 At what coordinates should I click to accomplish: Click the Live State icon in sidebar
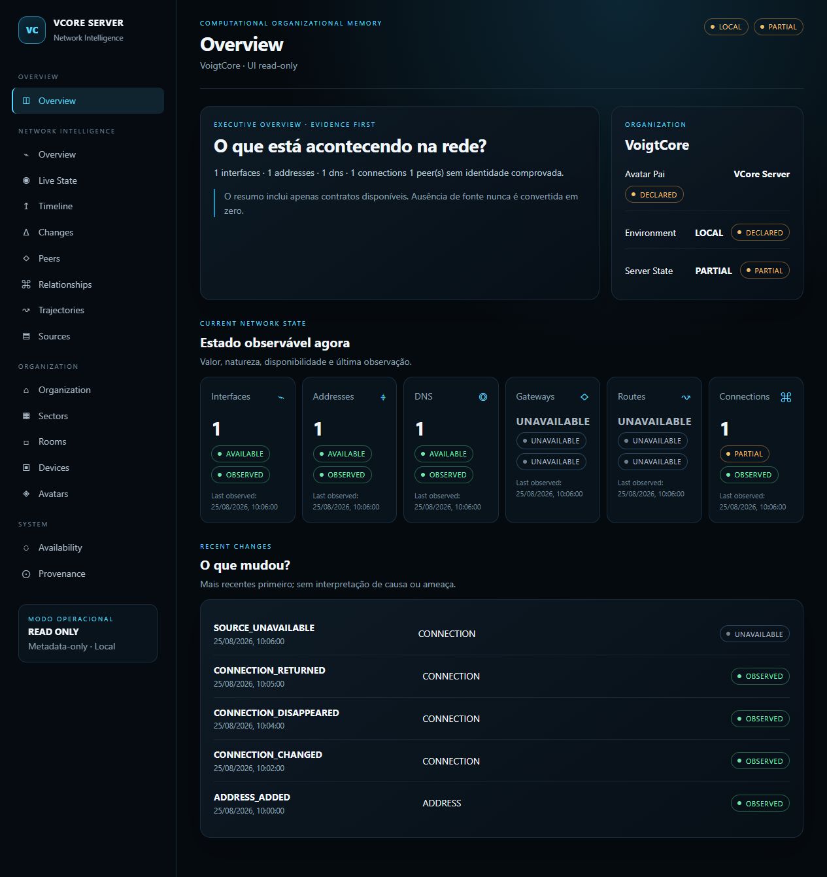coord(26,181)
